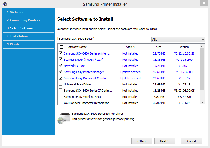Click the 42.61 MB size cell

[x=159, y=72]
